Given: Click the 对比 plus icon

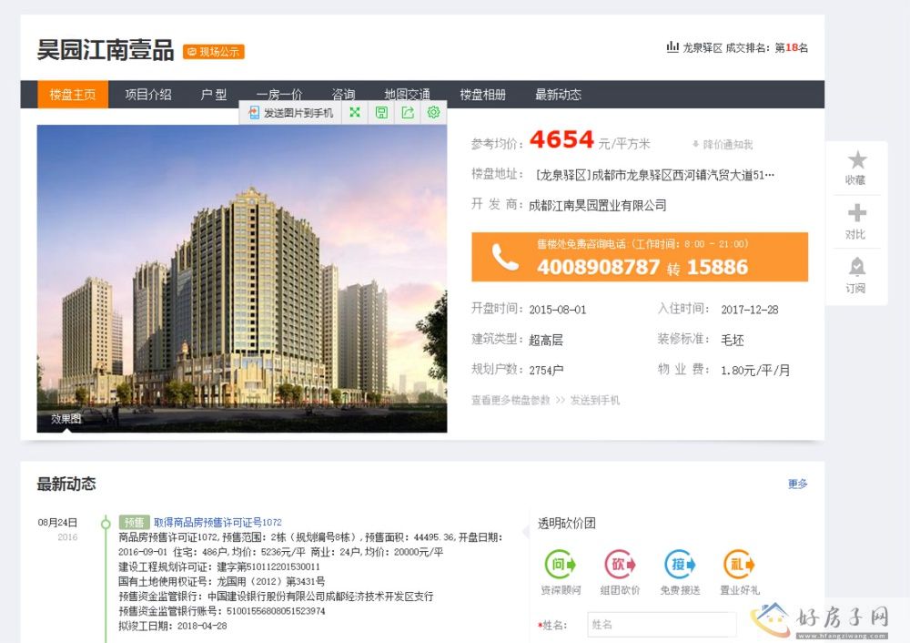Looking at the screenshot, I should tap(856, 214).
